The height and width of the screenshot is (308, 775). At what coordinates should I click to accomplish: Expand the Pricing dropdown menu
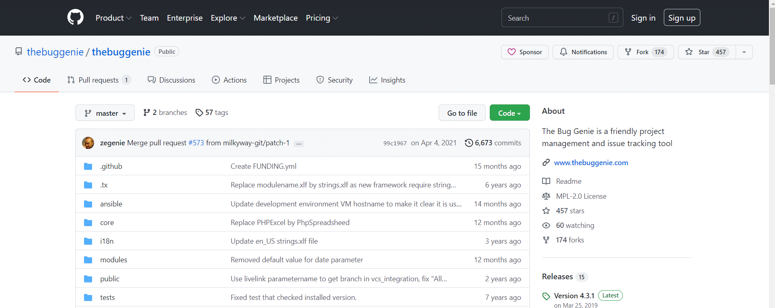point(322,18)
